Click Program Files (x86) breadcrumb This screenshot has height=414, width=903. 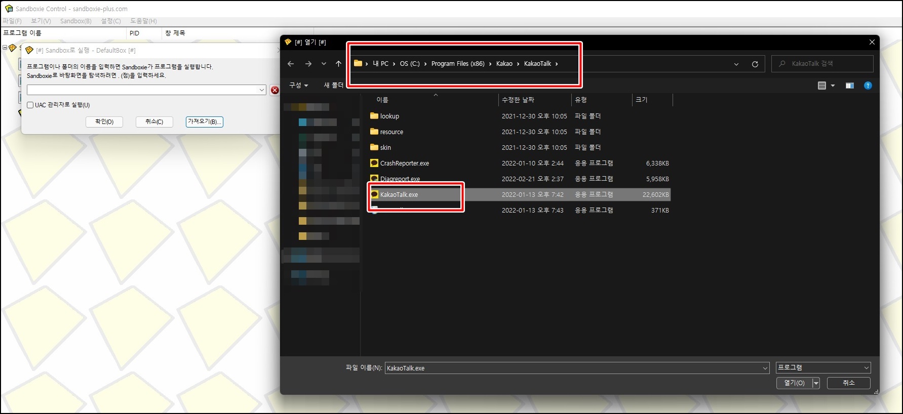pos(458,64)
